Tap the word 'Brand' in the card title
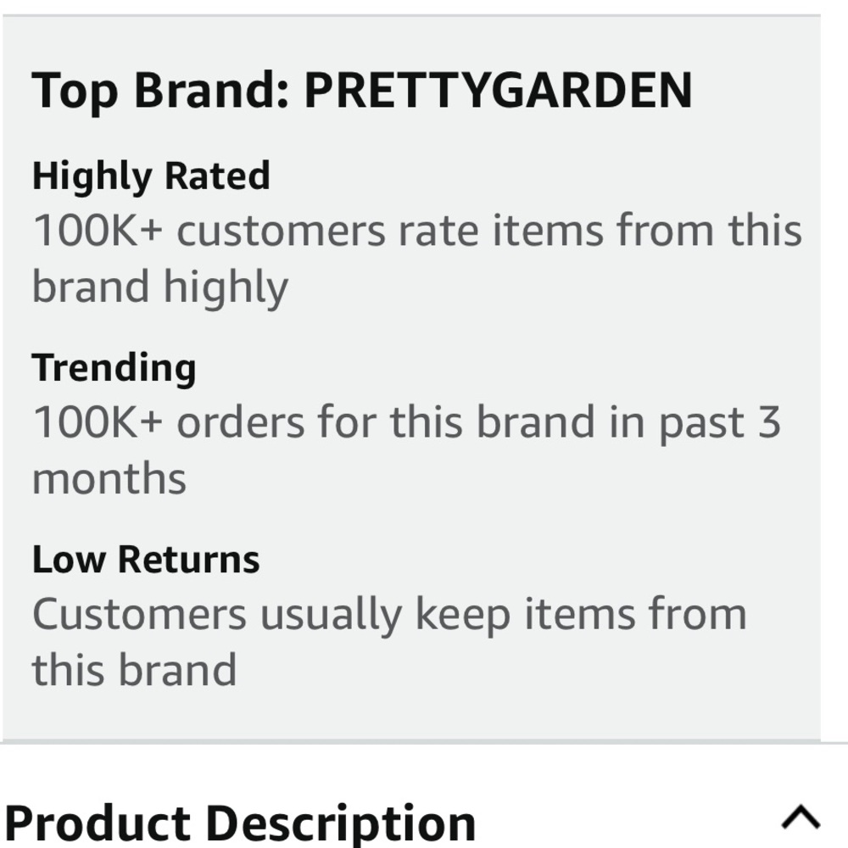This screenshot has width=848, height=848. coord(211,90)
